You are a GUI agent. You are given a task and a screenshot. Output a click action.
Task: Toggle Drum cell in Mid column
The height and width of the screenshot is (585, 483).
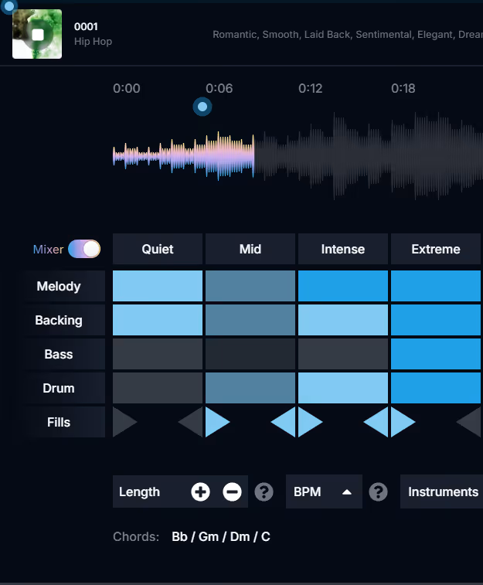(x=250, y=388)
